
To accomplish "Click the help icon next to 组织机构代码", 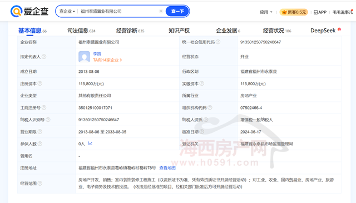I will pos(210,107).
